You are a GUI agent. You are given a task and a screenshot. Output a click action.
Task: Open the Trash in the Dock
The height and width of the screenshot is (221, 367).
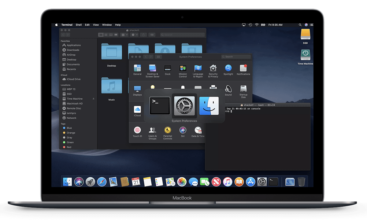pyautogui.click(x=301, y=182)
